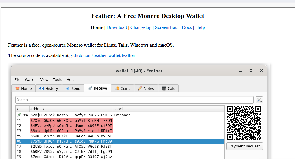295x159 pixels.
Task: Click the # column header
Action: tap(22, 109)
